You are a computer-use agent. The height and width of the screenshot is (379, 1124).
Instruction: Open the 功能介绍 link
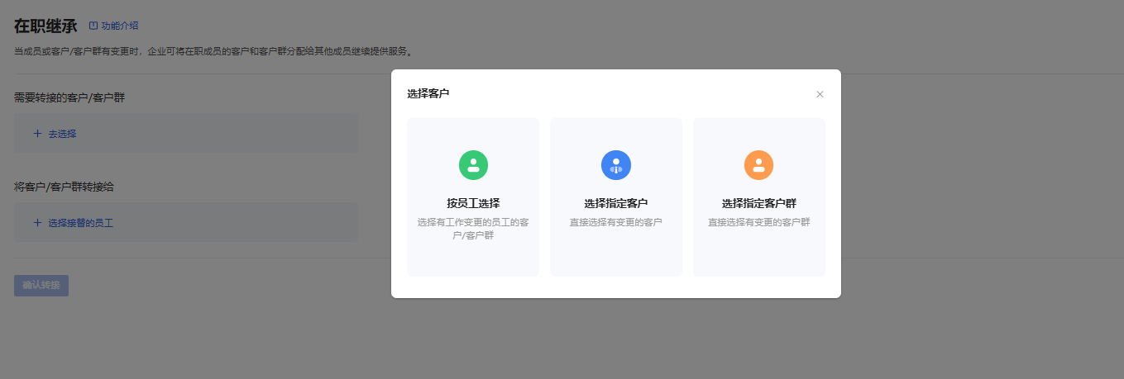point(120,26)
